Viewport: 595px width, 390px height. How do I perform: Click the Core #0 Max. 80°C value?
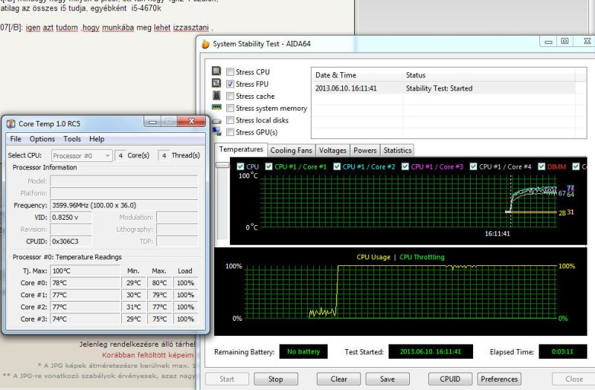[x=159, y=283]
